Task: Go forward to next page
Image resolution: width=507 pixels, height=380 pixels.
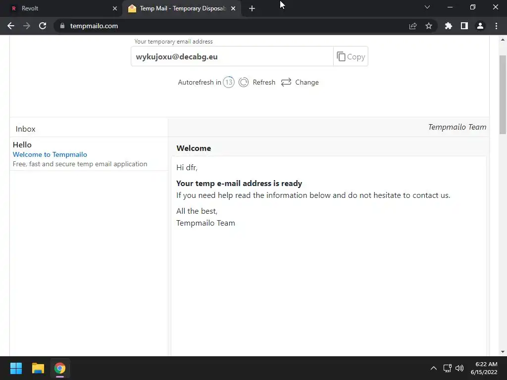Action: [x=27, y=26]
